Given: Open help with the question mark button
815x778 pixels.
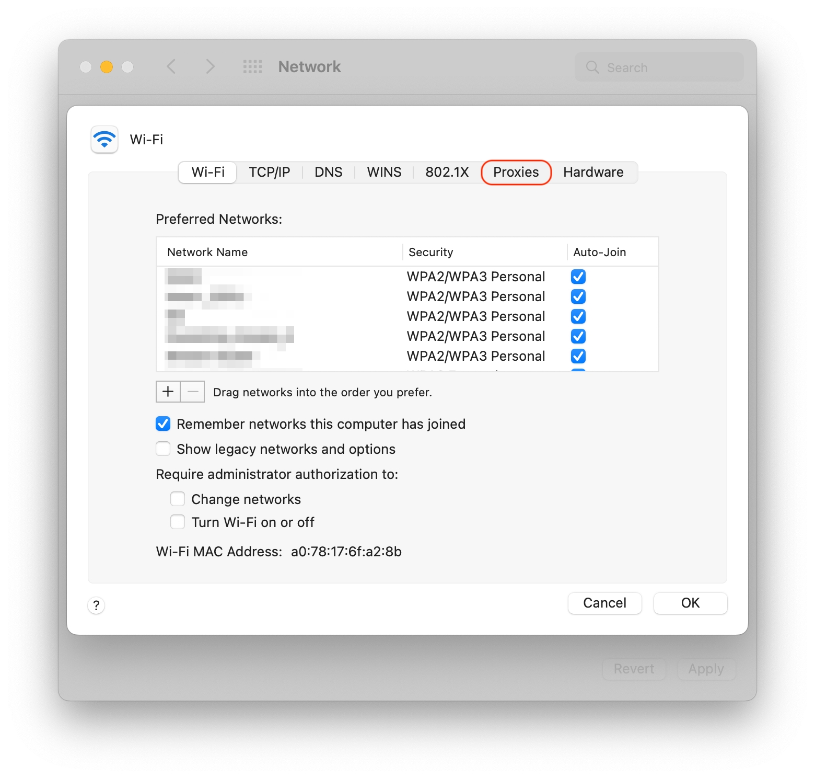Looking at the screenshot, I should pyautogui.click(x=96, y=605).
